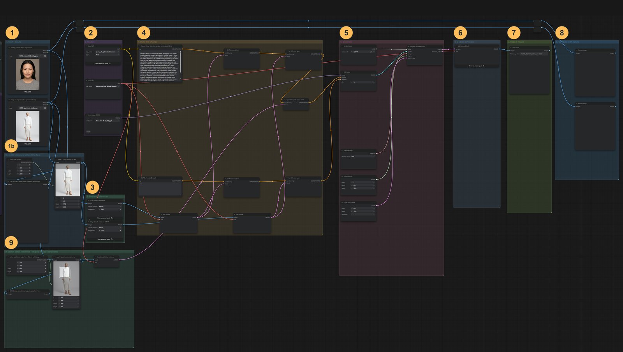Open file browser icon beside HERO_model_identity.png
Viewport: 623px width, 352px height.
pyautogui.click(x=45, y=56)
